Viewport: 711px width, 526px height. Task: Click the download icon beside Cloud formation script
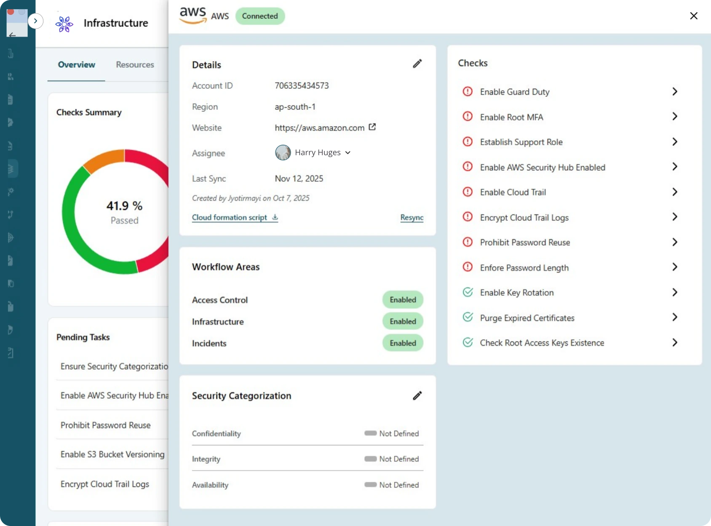point(274,218)
